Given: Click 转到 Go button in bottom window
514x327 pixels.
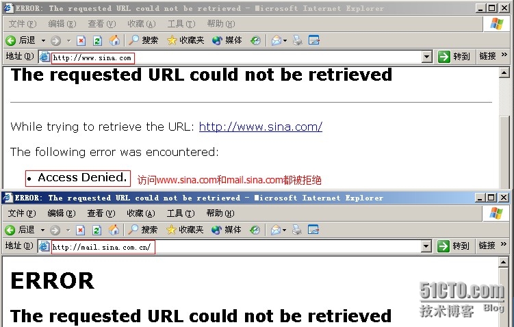Looking at the screenshot, I should (x=453, y=246).
